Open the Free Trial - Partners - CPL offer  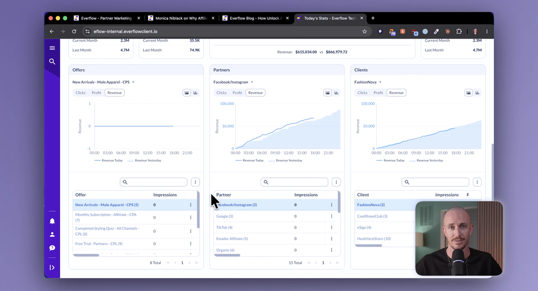tap(99, 244)
